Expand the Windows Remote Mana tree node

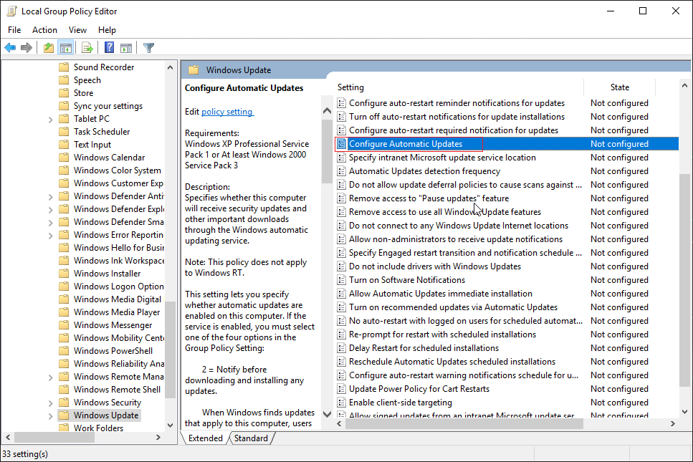click(50, 377)
